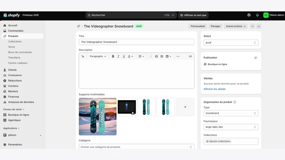Expand the Applications section
The image size is (285, 160).
(11, 128)
